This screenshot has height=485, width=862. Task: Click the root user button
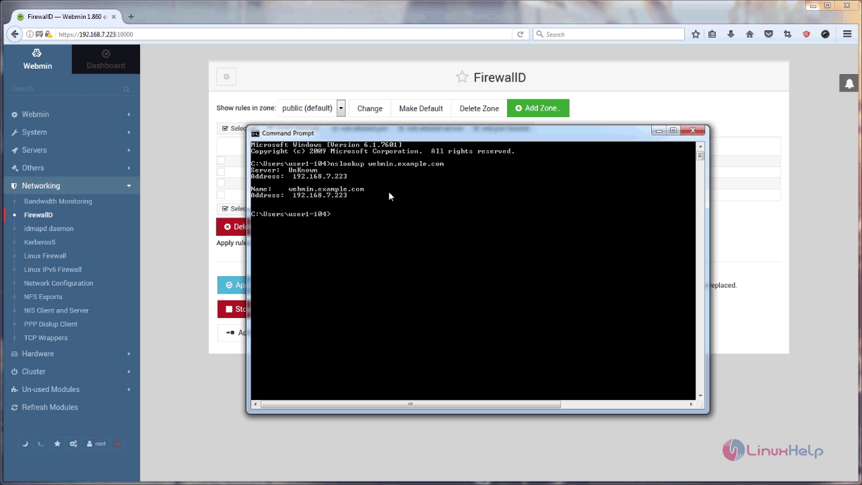(x=96, y=444)
